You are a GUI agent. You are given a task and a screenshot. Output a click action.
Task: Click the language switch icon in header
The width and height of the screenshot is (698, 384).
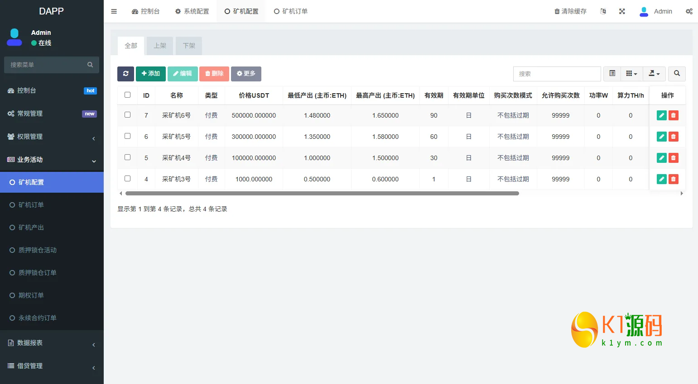603,11
